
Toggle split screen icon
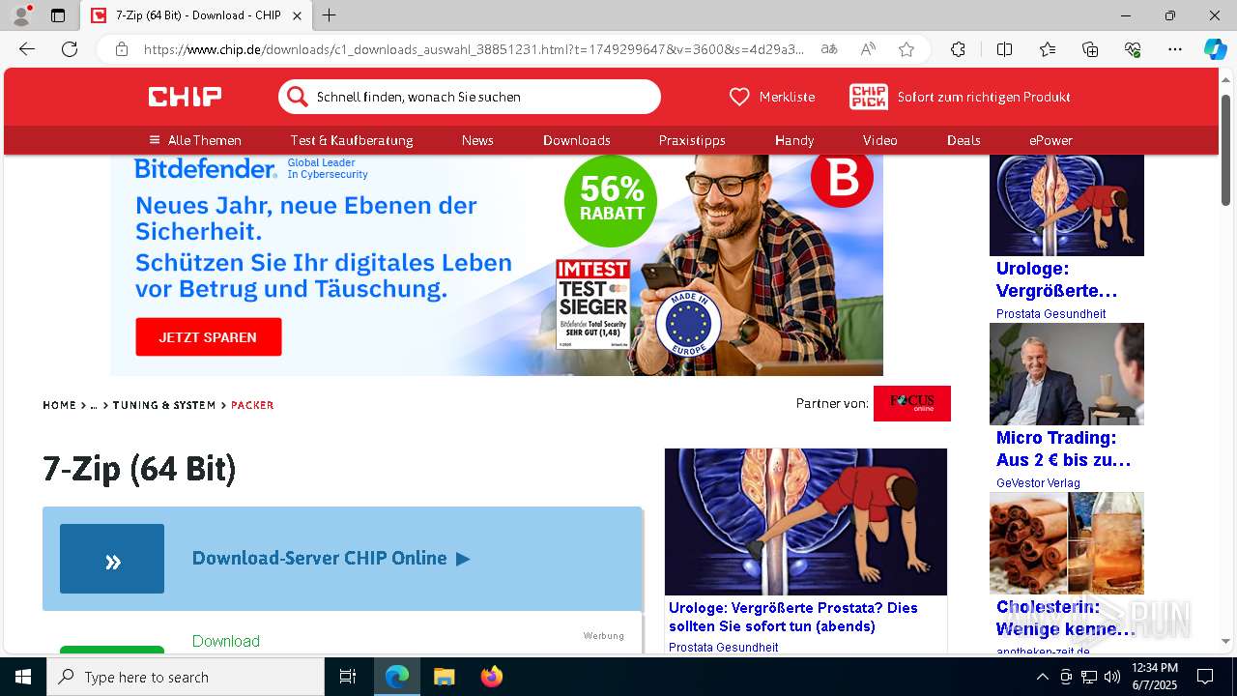pos(1004,49)
